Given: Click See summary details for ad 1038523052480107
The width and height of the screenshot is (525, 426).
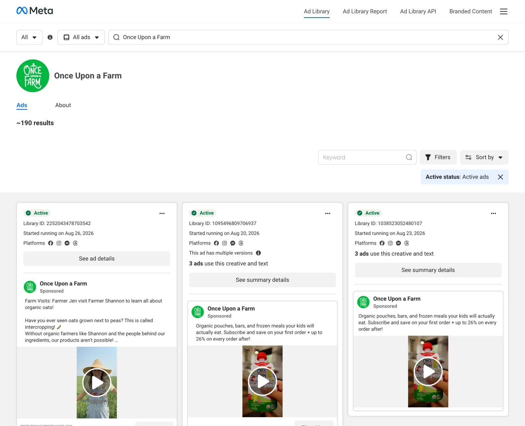Looking at the screenshot, I should (428, 270).
